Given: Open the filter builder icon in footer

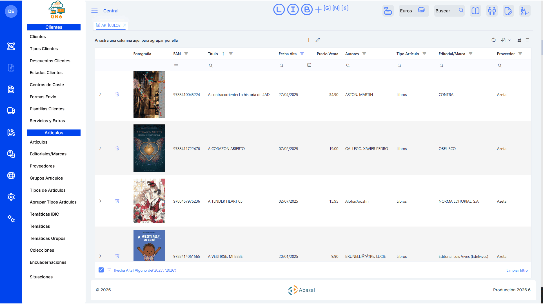Looking at the screenshot, I should (109, 270).
